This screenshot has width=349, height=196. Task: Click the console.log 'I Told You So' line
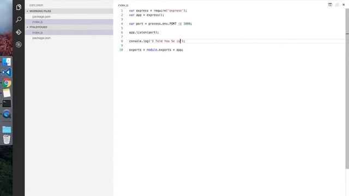[157, 41]
